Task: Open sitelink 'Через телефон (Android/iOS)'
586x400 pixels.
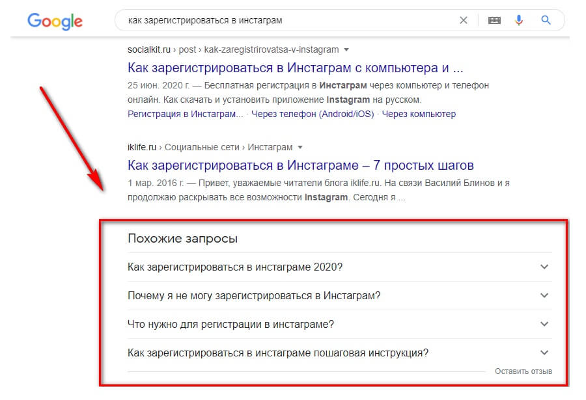Action: point(313,114)
